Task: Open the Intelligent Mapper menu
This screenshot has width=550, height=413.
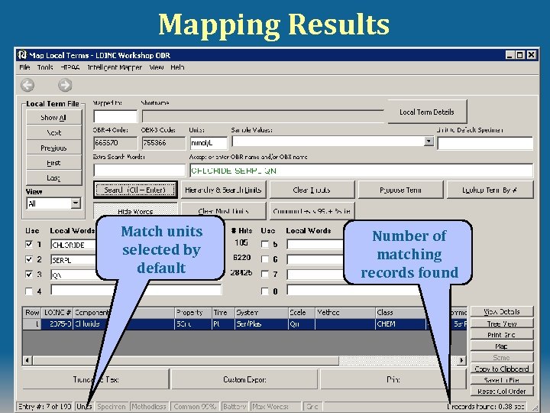Action: [x=115, y=67]
